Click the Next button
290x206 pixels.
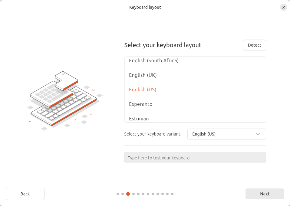(x=265, y=194)
